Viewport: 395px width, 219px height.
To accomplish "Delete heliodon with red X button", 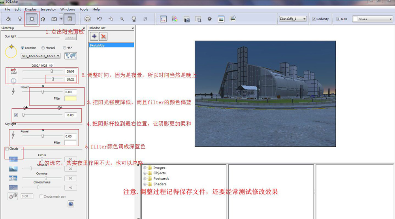I will (x=103, y=36).
